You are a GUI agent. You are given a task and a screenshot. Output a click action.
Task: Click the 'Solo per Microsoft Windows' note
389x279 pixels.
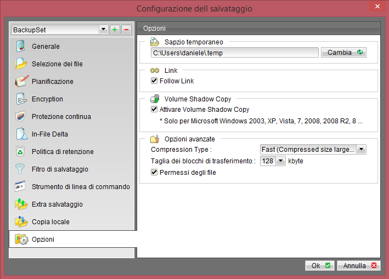click(261, 121)
